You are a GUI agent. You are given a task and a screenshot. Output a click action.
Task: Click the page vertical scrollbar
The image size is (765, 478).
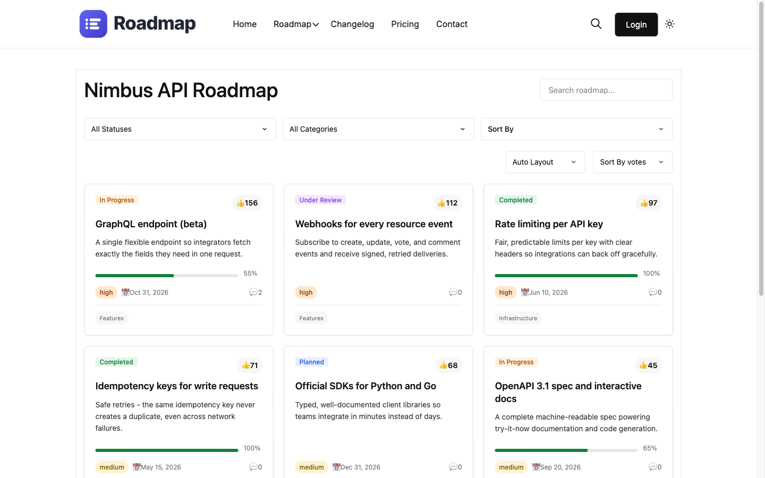coord(761,149)
